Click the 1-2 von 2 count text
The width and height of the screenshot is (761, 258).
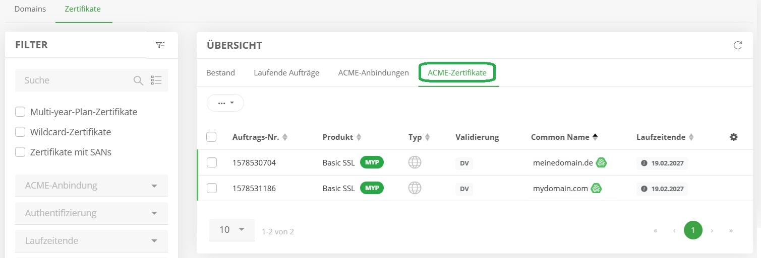278,232
